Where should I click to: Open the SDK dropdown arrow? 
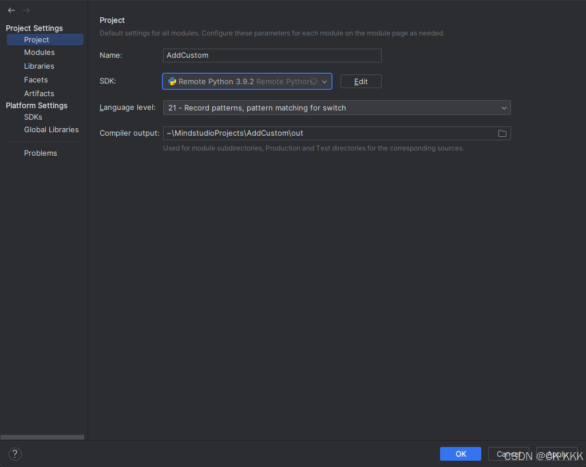coord(324,81)
